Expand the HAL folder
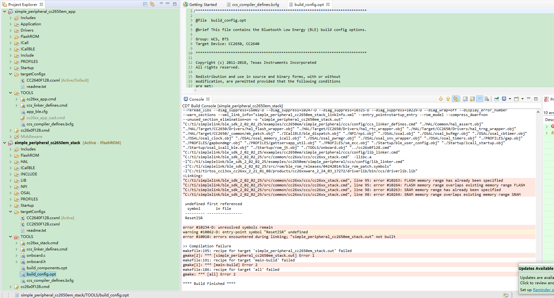 click(10, 162)
